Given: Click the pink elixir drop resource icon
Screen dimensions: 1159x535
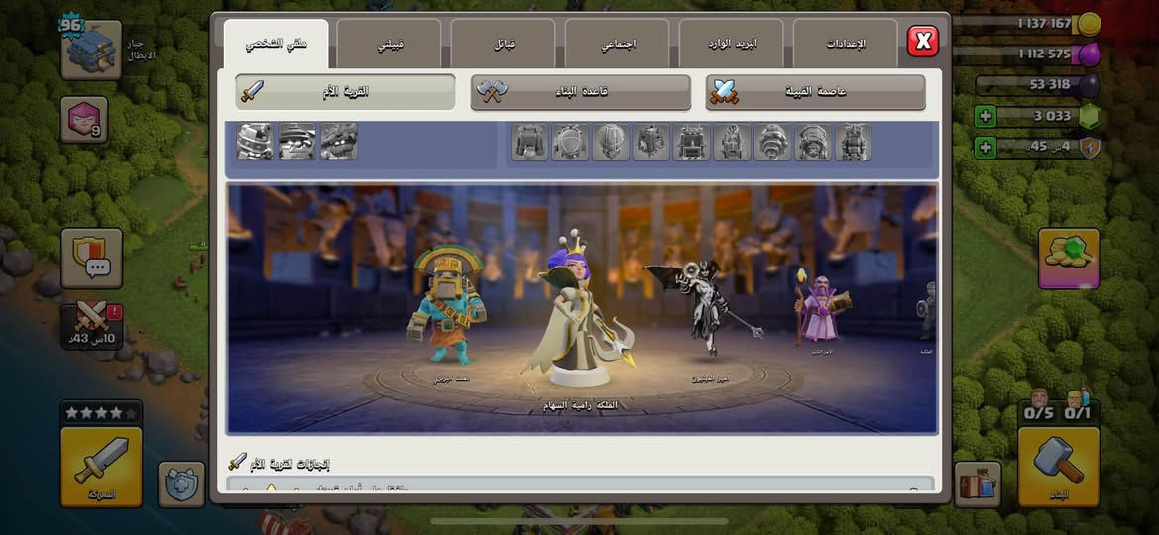Looking at the screenshot, I should coord(1088,53).
